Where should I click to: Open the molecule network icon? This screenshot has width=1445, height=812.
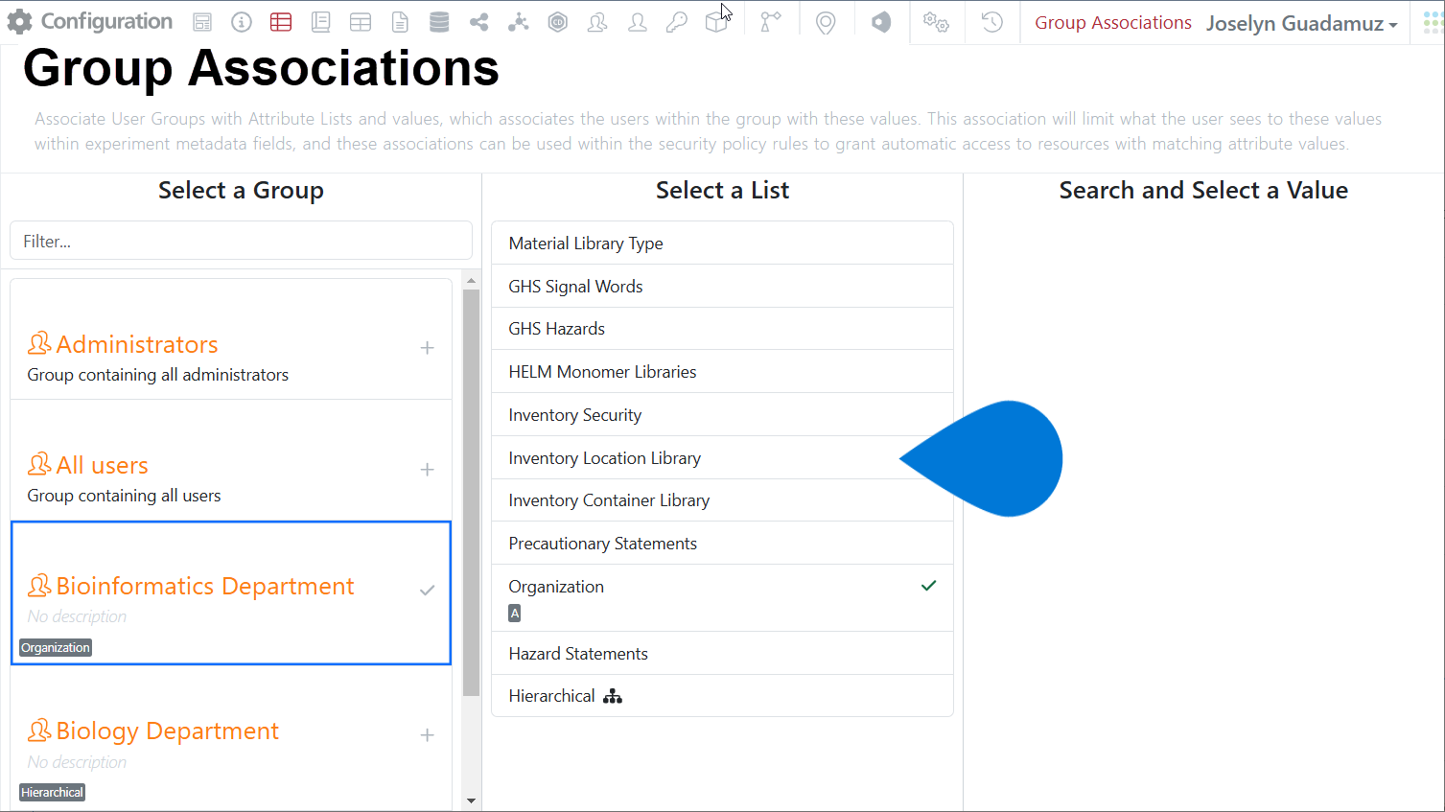[x=519, y=22]
